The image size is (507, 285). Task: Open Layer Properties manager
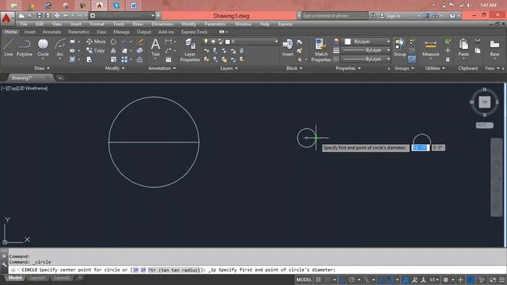190,50
